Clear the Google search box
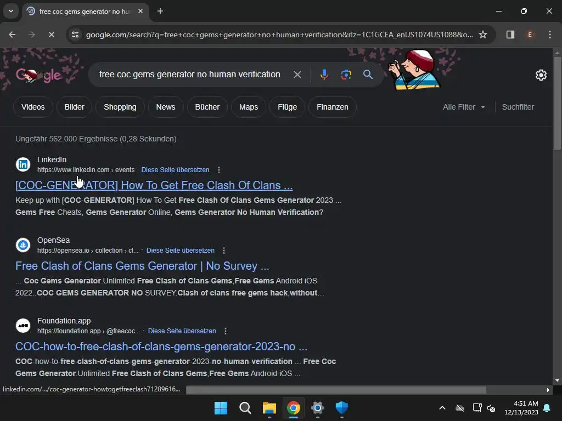This screenshot has width=562, height=421. pos(297,75)
